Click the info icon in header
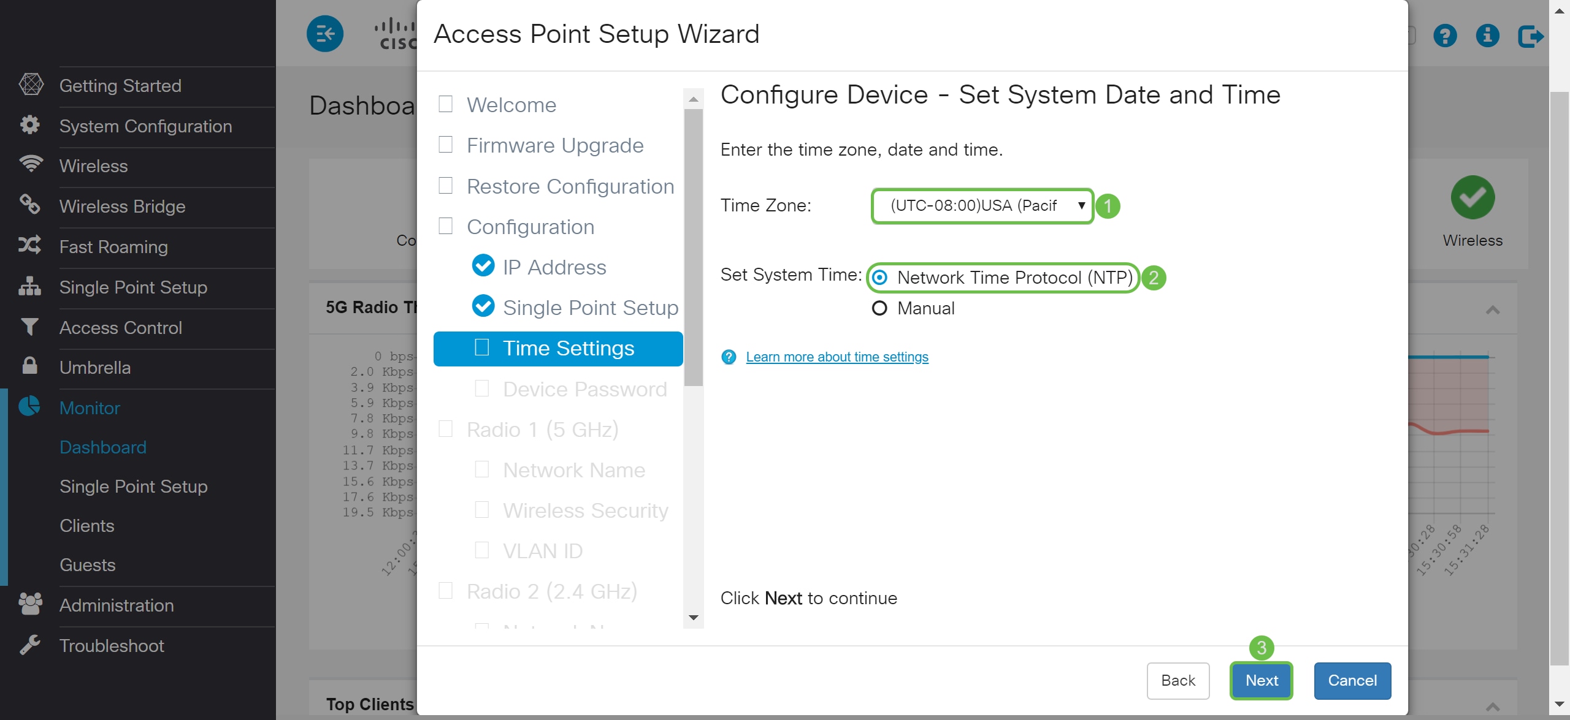The image size is (1570, 720). 1487,36
